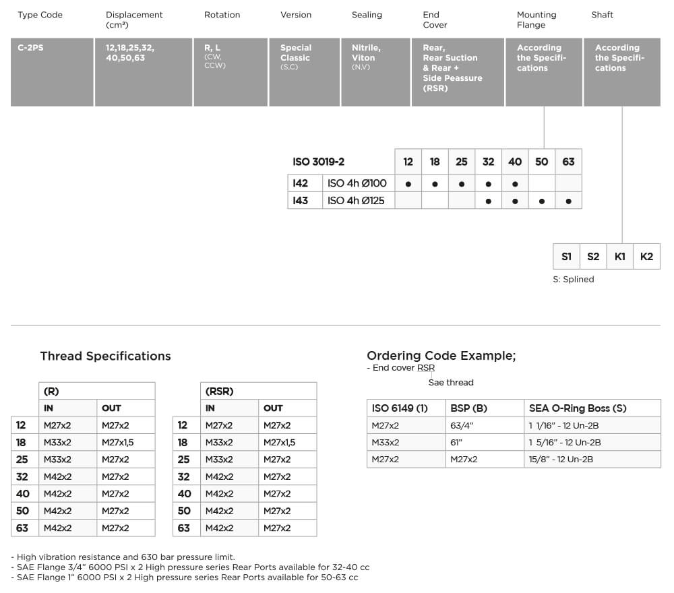Click the Rotation R, L box
Screen dimensions: 674x593
point(231,71)
